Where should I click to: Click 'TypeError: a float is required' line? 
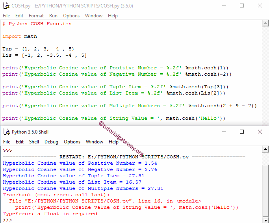[x=50, y=214]
